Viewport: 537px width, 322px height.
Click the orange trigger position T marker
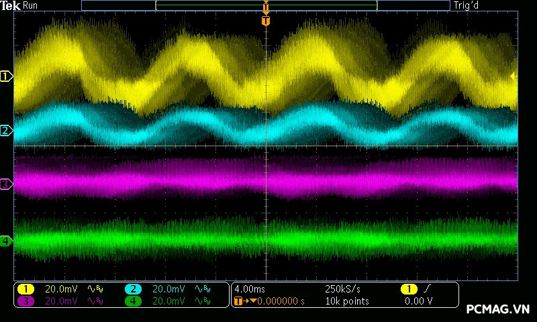[266, 21]
